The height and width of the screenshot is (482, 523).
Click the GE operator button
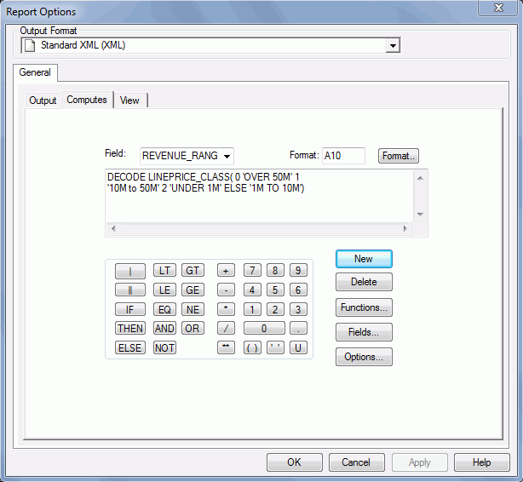point(193,290)
